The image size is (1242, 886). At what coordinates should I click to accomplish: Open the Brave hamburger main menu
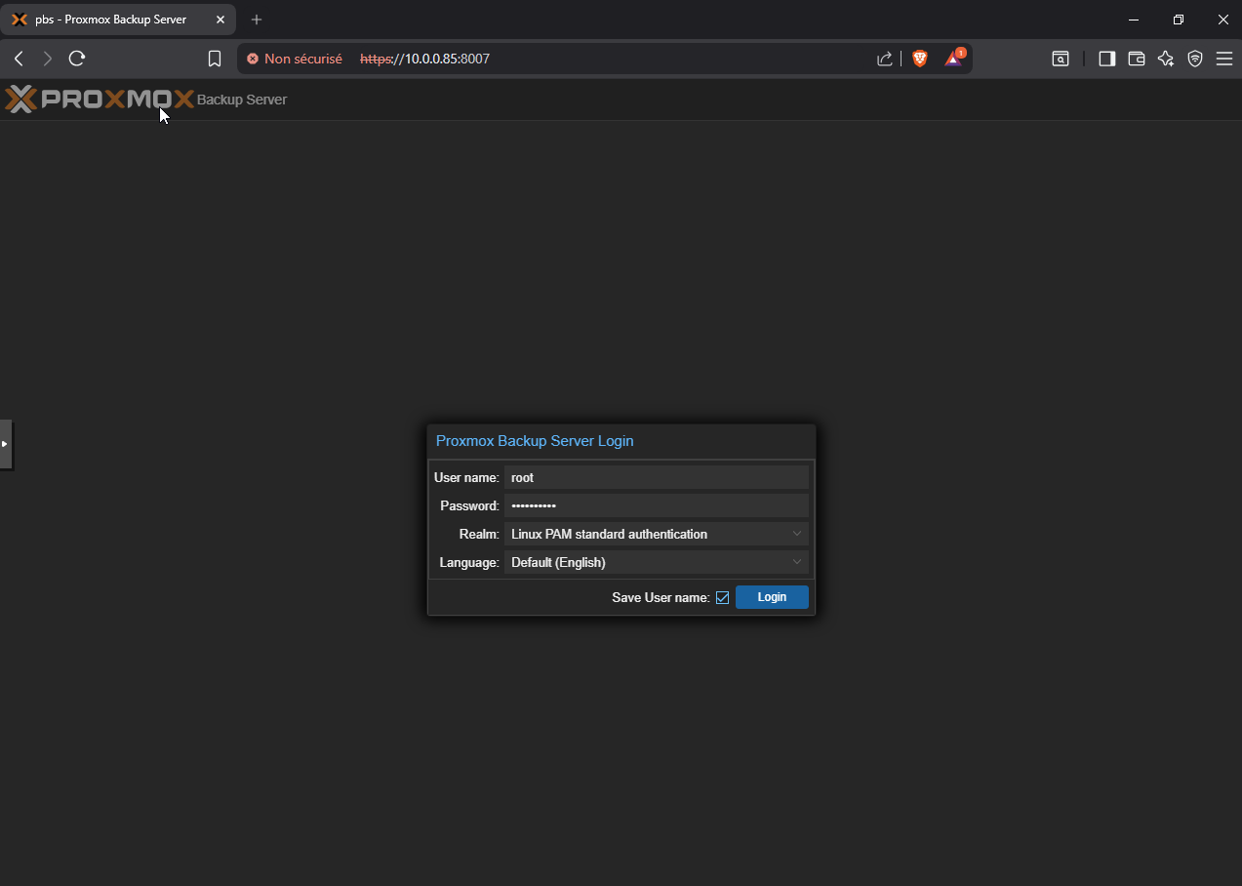(1224, 59)
